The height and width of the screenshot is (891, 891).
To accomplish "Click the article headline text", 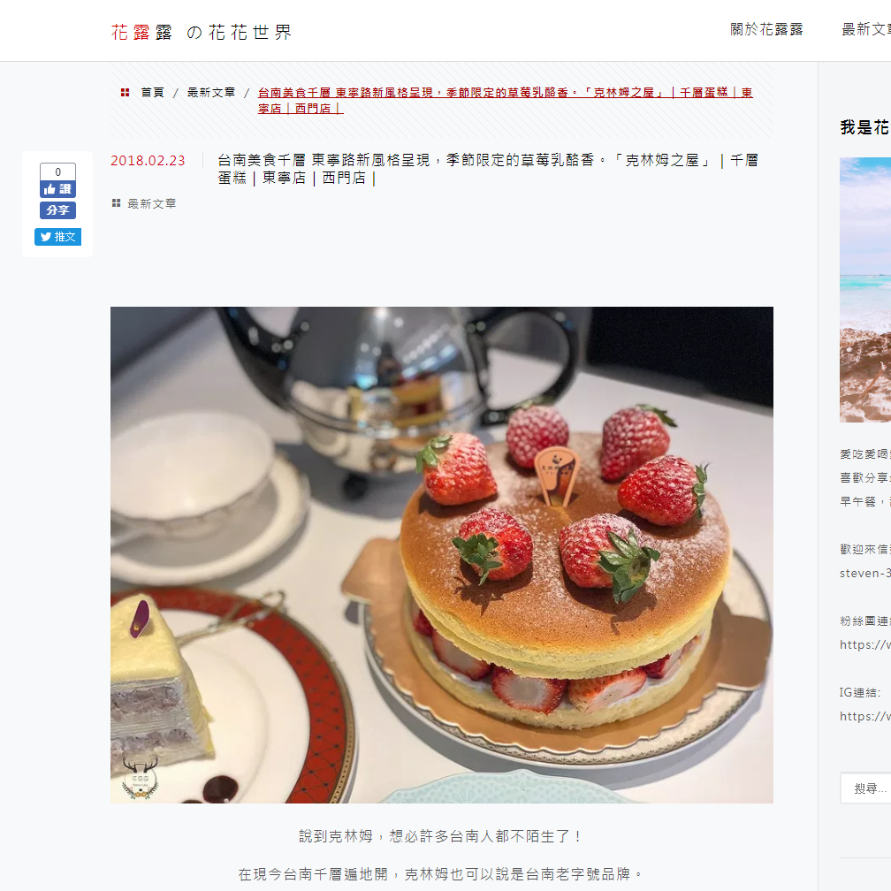I will pyautogui.click(x=488, y=169).
